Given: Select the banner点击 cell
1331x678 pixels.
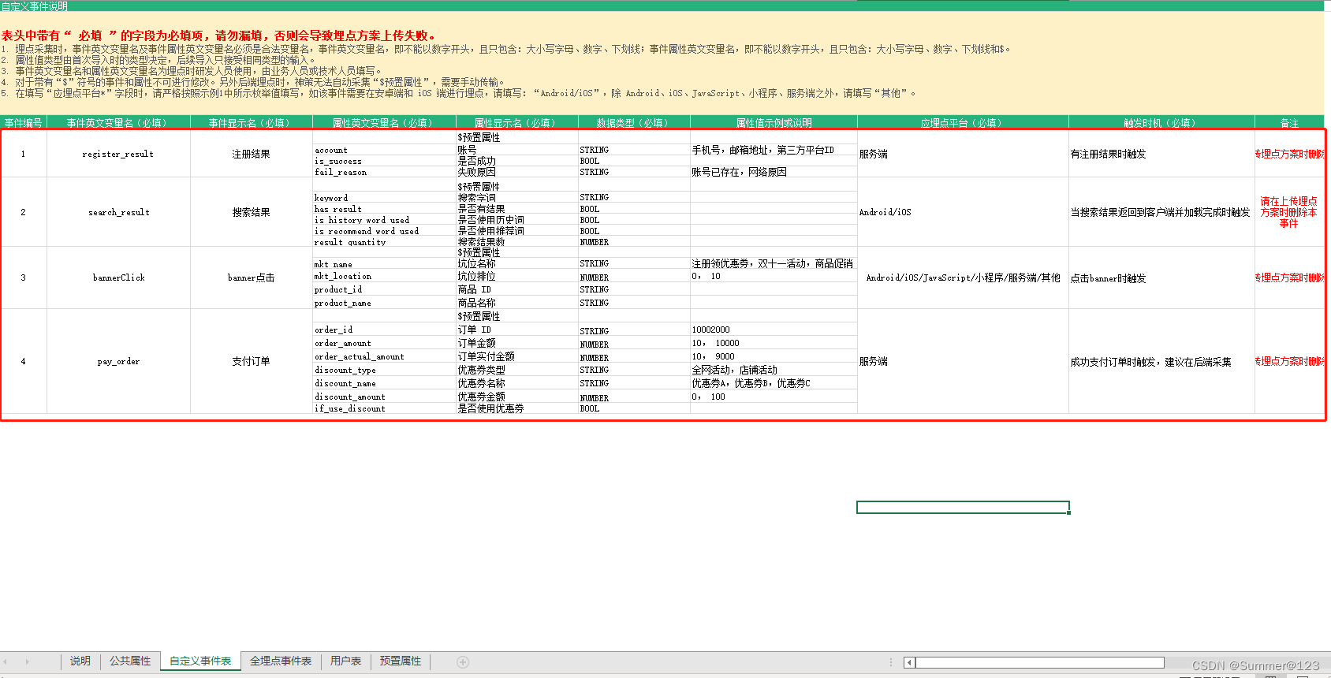Looking at the screenshot, I should click(x=252, y=278).
